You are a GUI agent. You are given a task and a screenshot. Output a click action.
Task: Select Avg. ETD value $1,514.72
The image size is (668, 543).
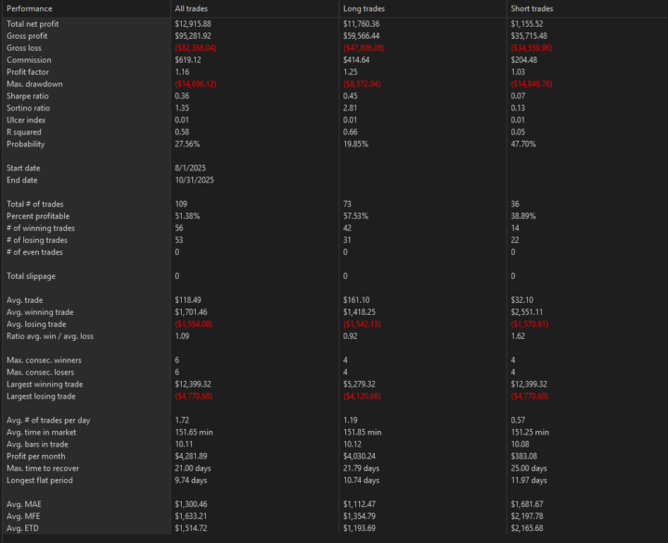191,528
